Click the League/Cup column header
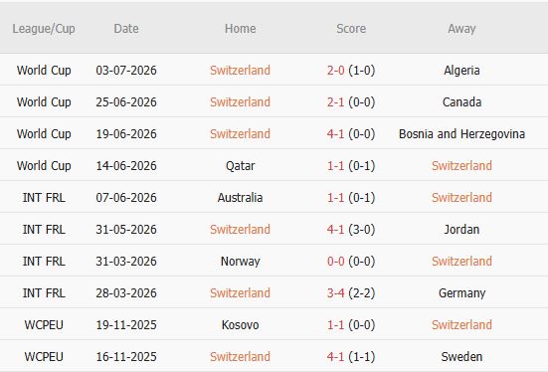Viewport: 548px width, 372px height. [44, 29]
